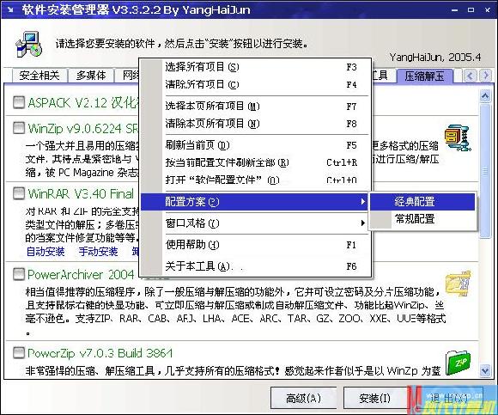Click the scrollbar up arrow

[x=485, y=95]
